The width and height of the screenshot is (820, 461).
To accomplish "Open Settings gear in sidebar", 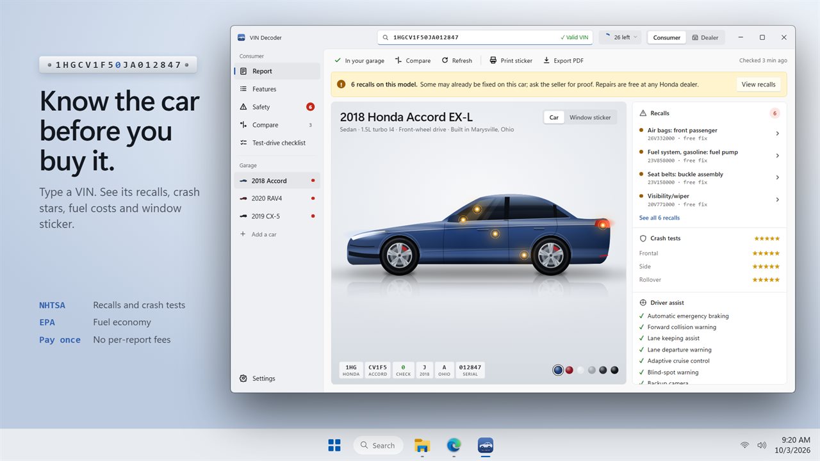I will [243, 378].
